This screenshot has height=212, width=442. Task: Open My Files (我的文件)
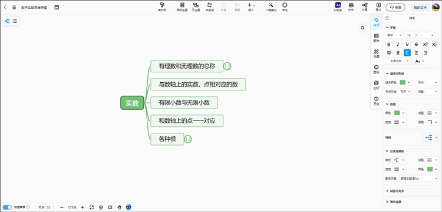tap(420, 7)
